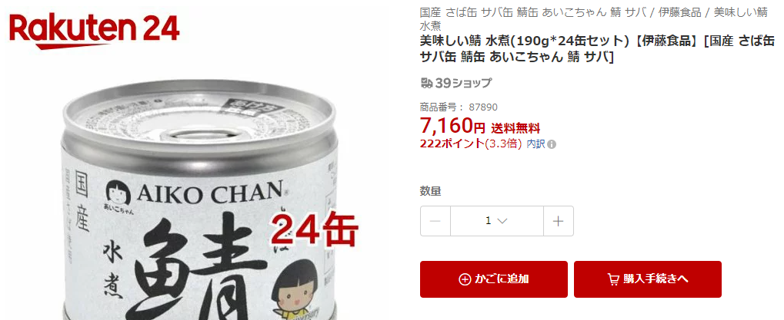Click the AIKO CHAN can product image
The width and height of the screenshot is (784, 320).
tap(200, 200)
